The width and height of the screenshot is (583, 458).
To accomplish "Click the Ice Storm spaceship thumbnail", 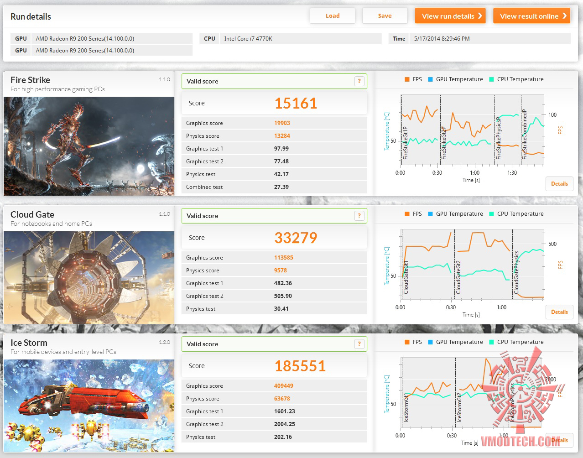I will coord(89,406).
